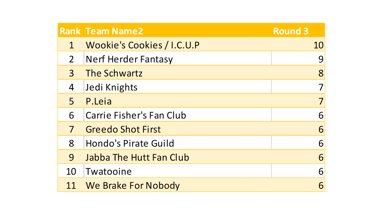Image resolution: width=383 pixels, height=215 pixels.
Task: Select Hondo's Pirate Guild team cell
Action: click(130, 143)
